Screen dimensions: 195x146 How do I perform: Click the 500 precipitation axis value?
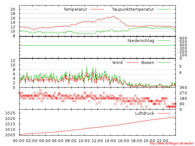tap(183, 42)
